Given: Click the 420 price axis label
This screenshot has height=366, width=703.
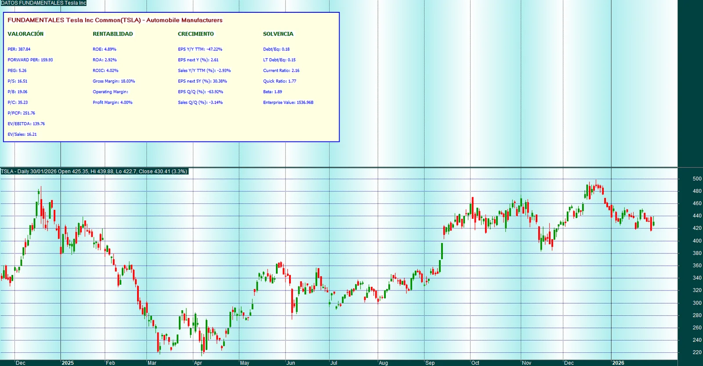Looking at the screenshot, I should (x=697, y=228).
